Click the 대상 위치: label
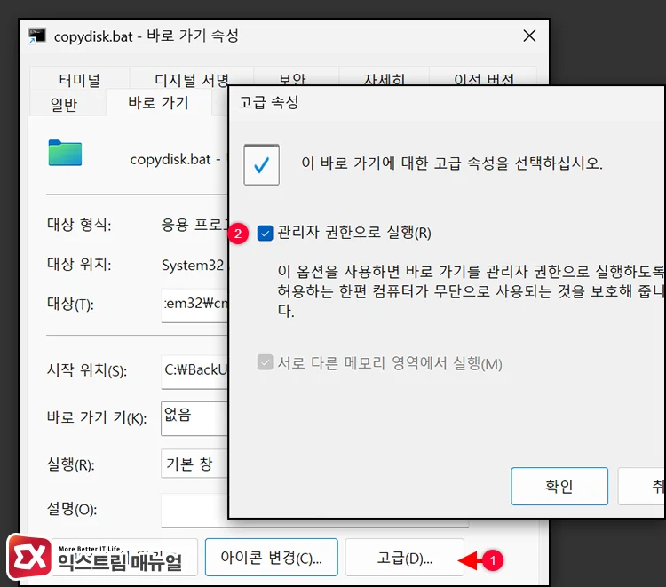 (x=79, y=264)
